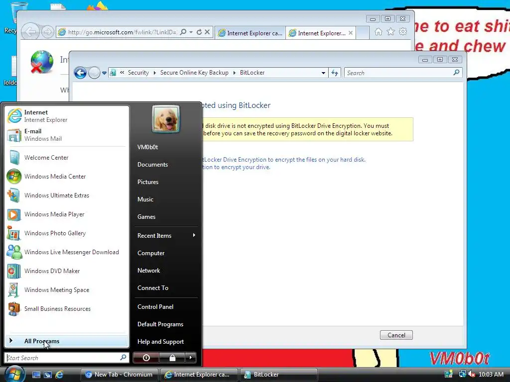Switch to BitLocker taskbar button
The height and width of the screenshot is (382, 510).
[278, 375]
